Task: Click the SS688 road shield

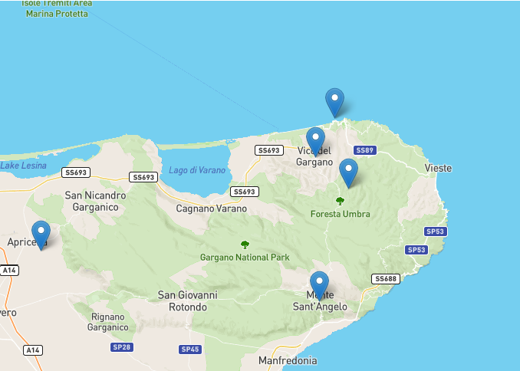Action: point(386,279)
